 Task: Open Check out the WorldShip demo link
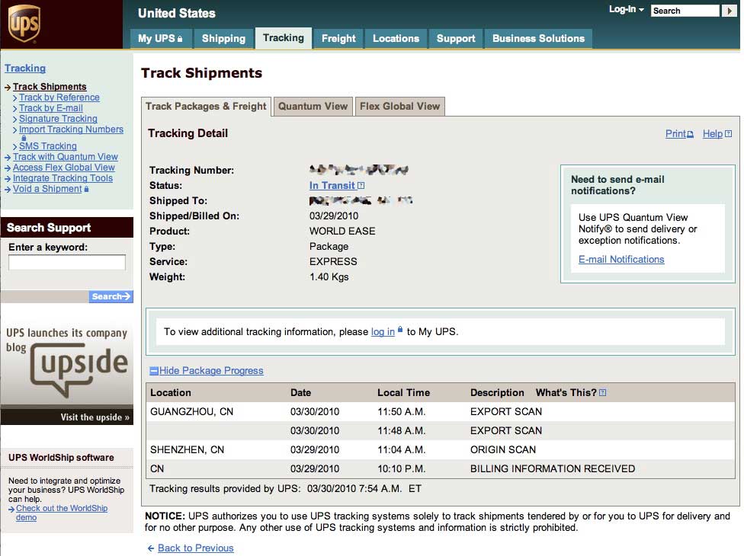pos(62,513)
